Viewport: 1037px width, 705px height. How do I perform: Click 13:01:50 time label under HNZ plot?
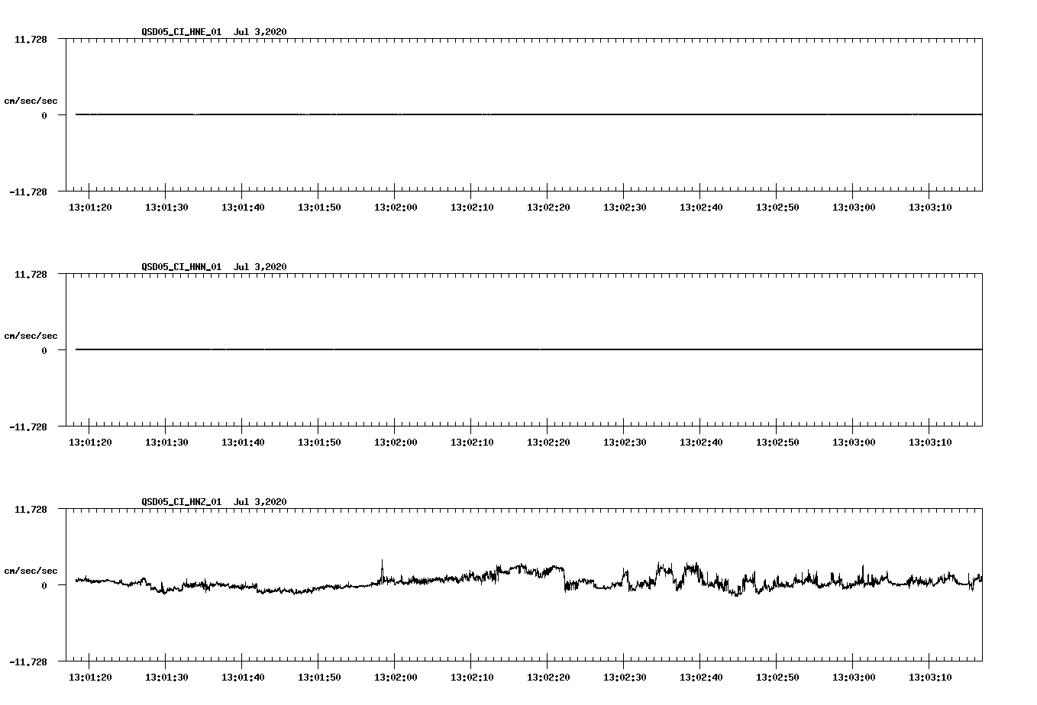[x=319, y=678]
